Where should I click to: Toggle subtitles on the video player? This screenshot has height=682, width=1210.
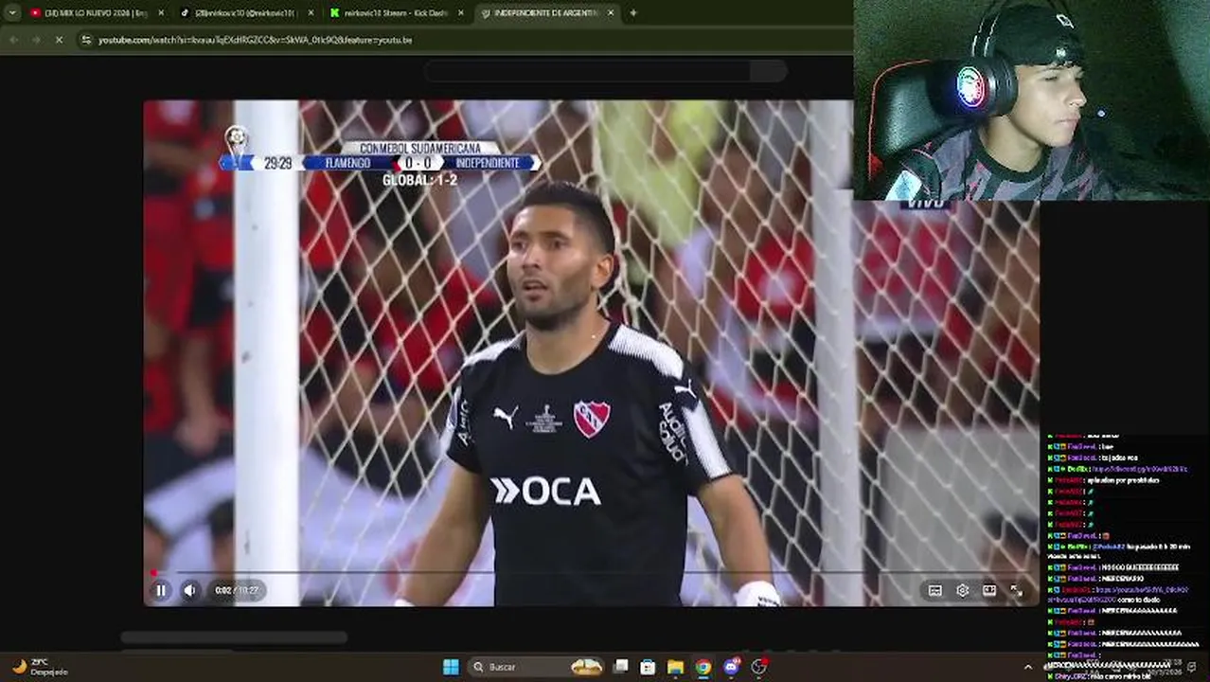point(934,590)
